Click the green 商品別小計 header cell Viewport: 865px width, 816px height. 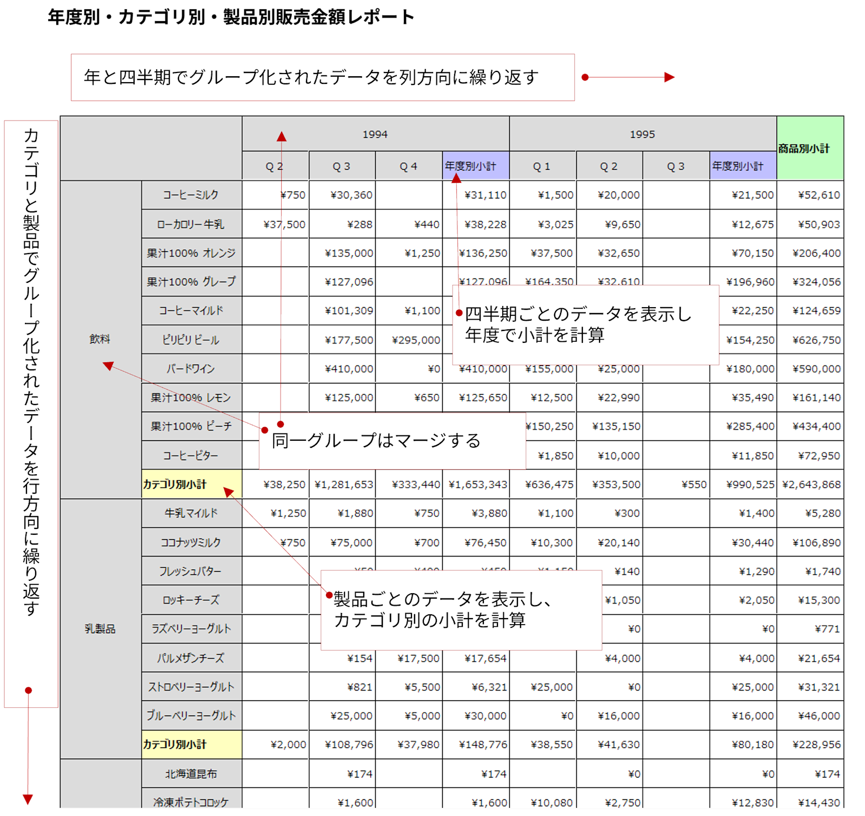coord(810,148)
